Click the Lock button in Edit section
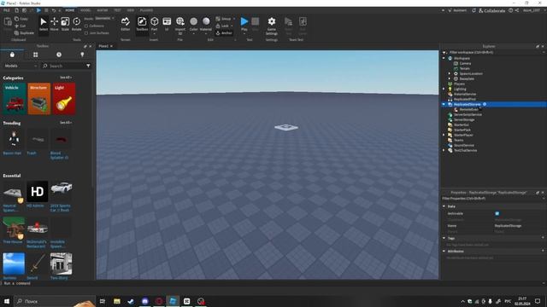This screenshot has width=547, height=307. coord(222,26)
